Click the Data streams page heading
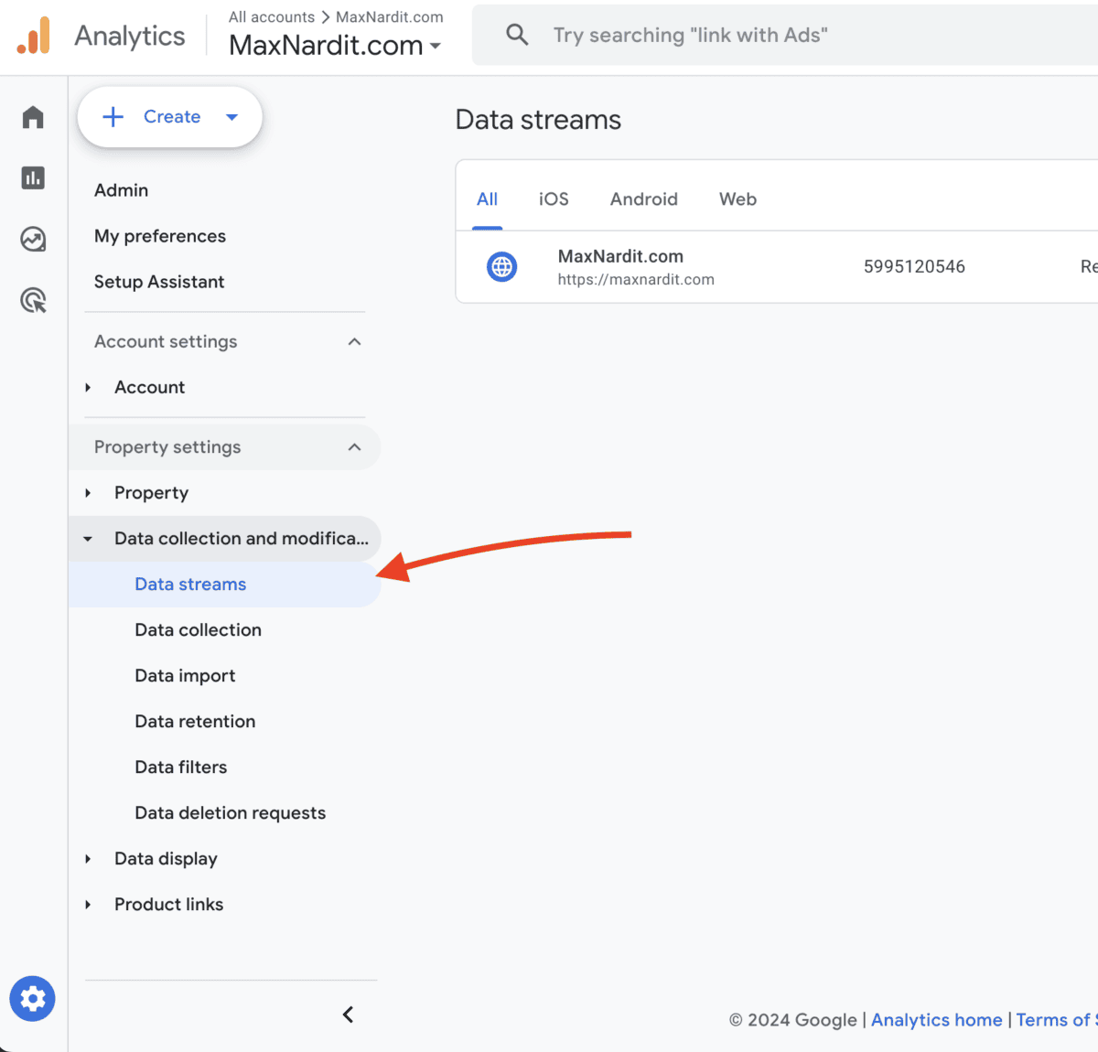The image size is (1098, 1052). click(538, 120)
